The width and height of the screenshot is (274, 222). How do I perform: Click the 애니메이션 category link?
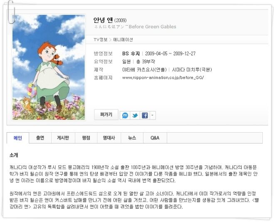coord(123,39)
